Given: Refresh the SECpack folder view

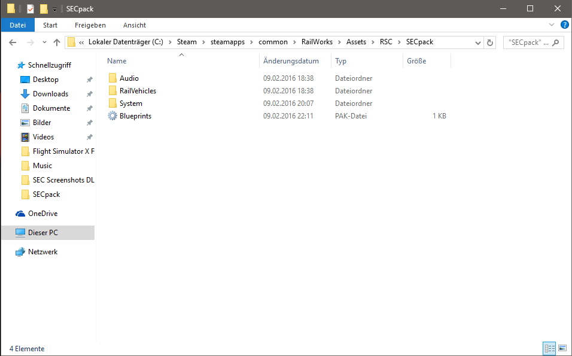Looking at the screenshot, I should [x=490, y=42].
